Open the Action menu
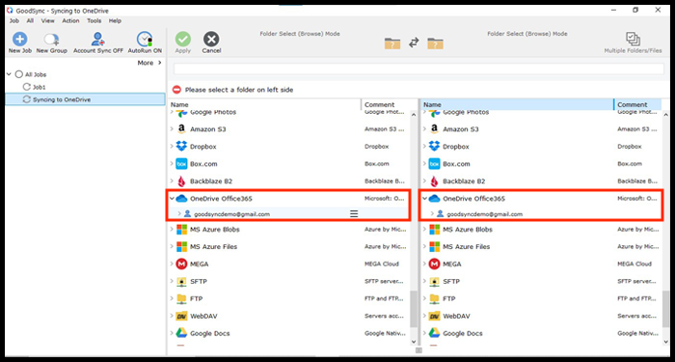The image size is (675, 362). 70,20
